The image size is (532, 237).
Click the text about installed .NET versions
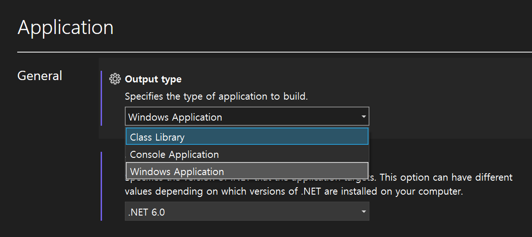293,191
